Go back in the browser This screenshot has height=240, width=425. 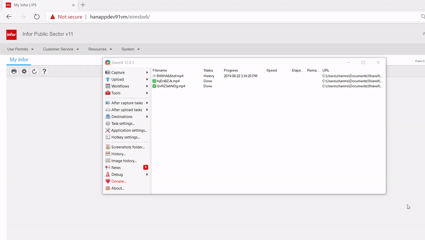click(9, 17)
